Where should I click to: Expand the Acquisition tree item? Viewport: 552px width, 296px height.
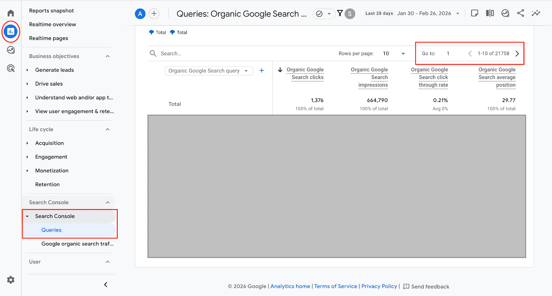[x=27, y=143]
